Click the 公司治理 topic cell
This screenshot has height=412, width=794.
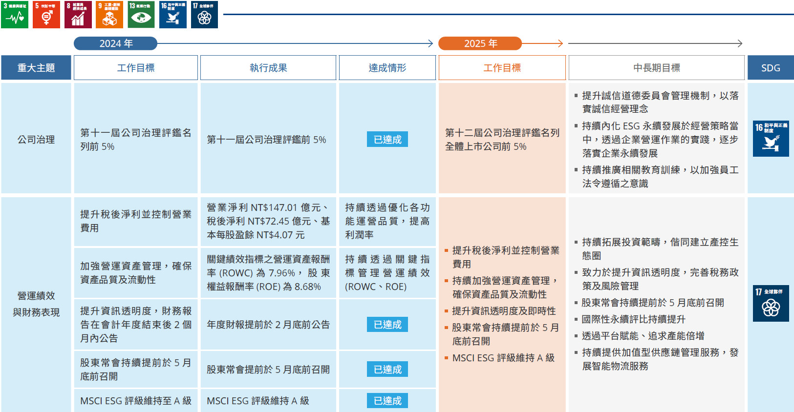click(x=36, y=140)
